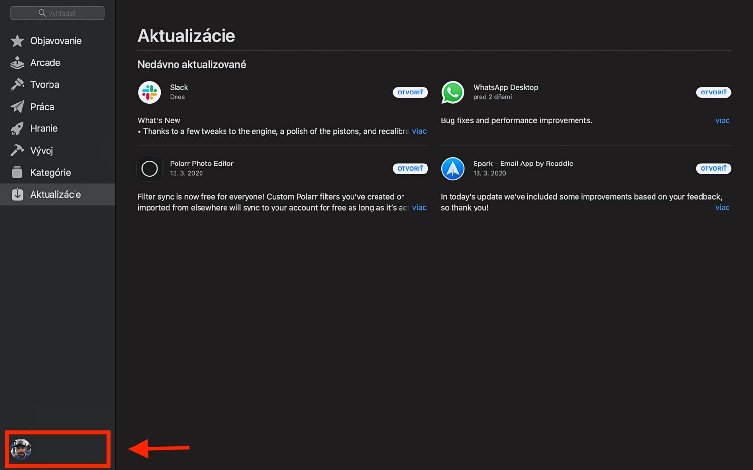The height and width of the screenshot is (470, 753).
Task: Click the Spark email app icon
Action: (x=452, y=169)
